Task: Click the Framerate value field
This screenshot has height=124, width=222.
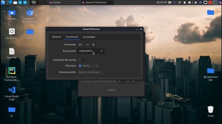Action: click(81, 44)
